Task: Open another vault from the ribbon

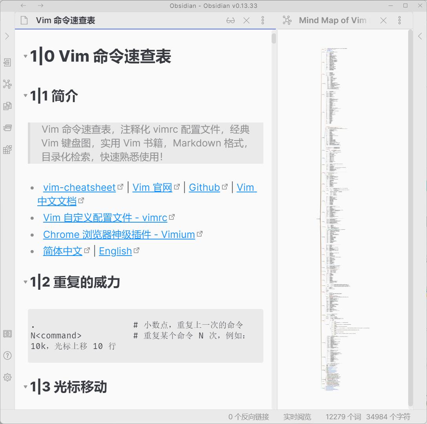Action: tap(7, 334)
